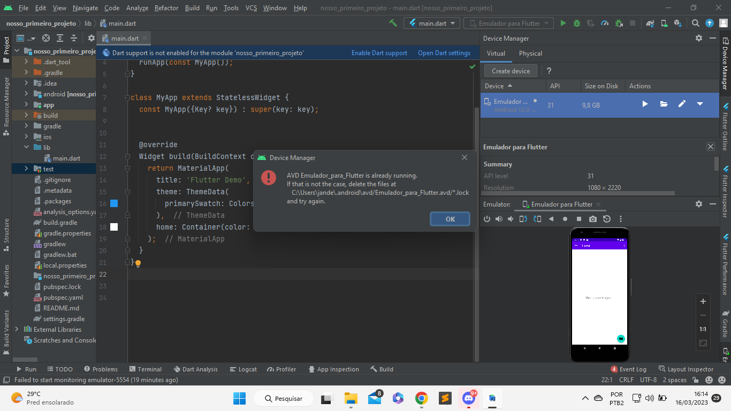Click Collapse All icon in Project panel
The width and height of the screenshot is (731, 411).
point(74,38)
